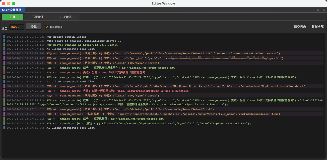This screenshot has height=160, width=327.
Task: Click '资源已删除' response log line
Action: click(x=163, y=119)
